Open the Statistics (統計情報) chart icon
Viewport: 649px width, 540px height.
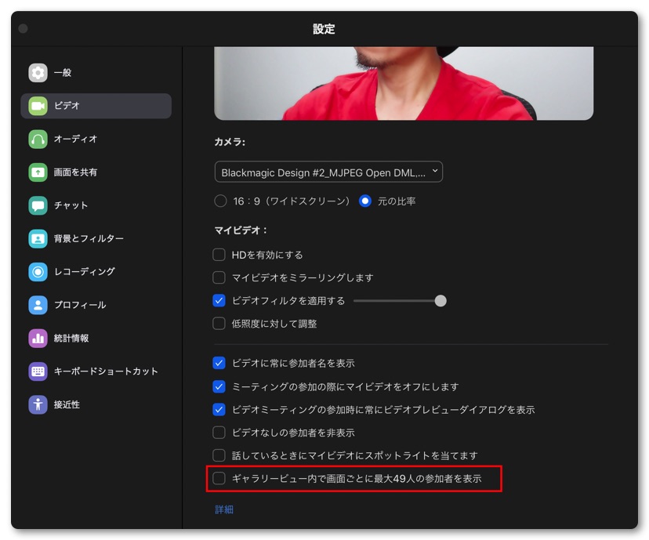(x=38, y=339)
